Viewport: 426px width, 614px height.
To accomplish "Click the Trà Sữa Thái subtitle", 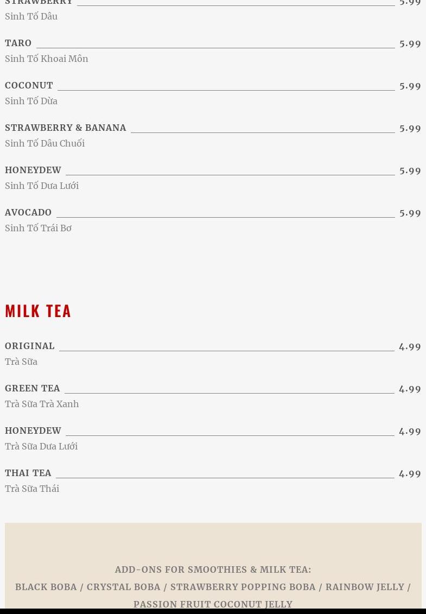I will point(32,489).
